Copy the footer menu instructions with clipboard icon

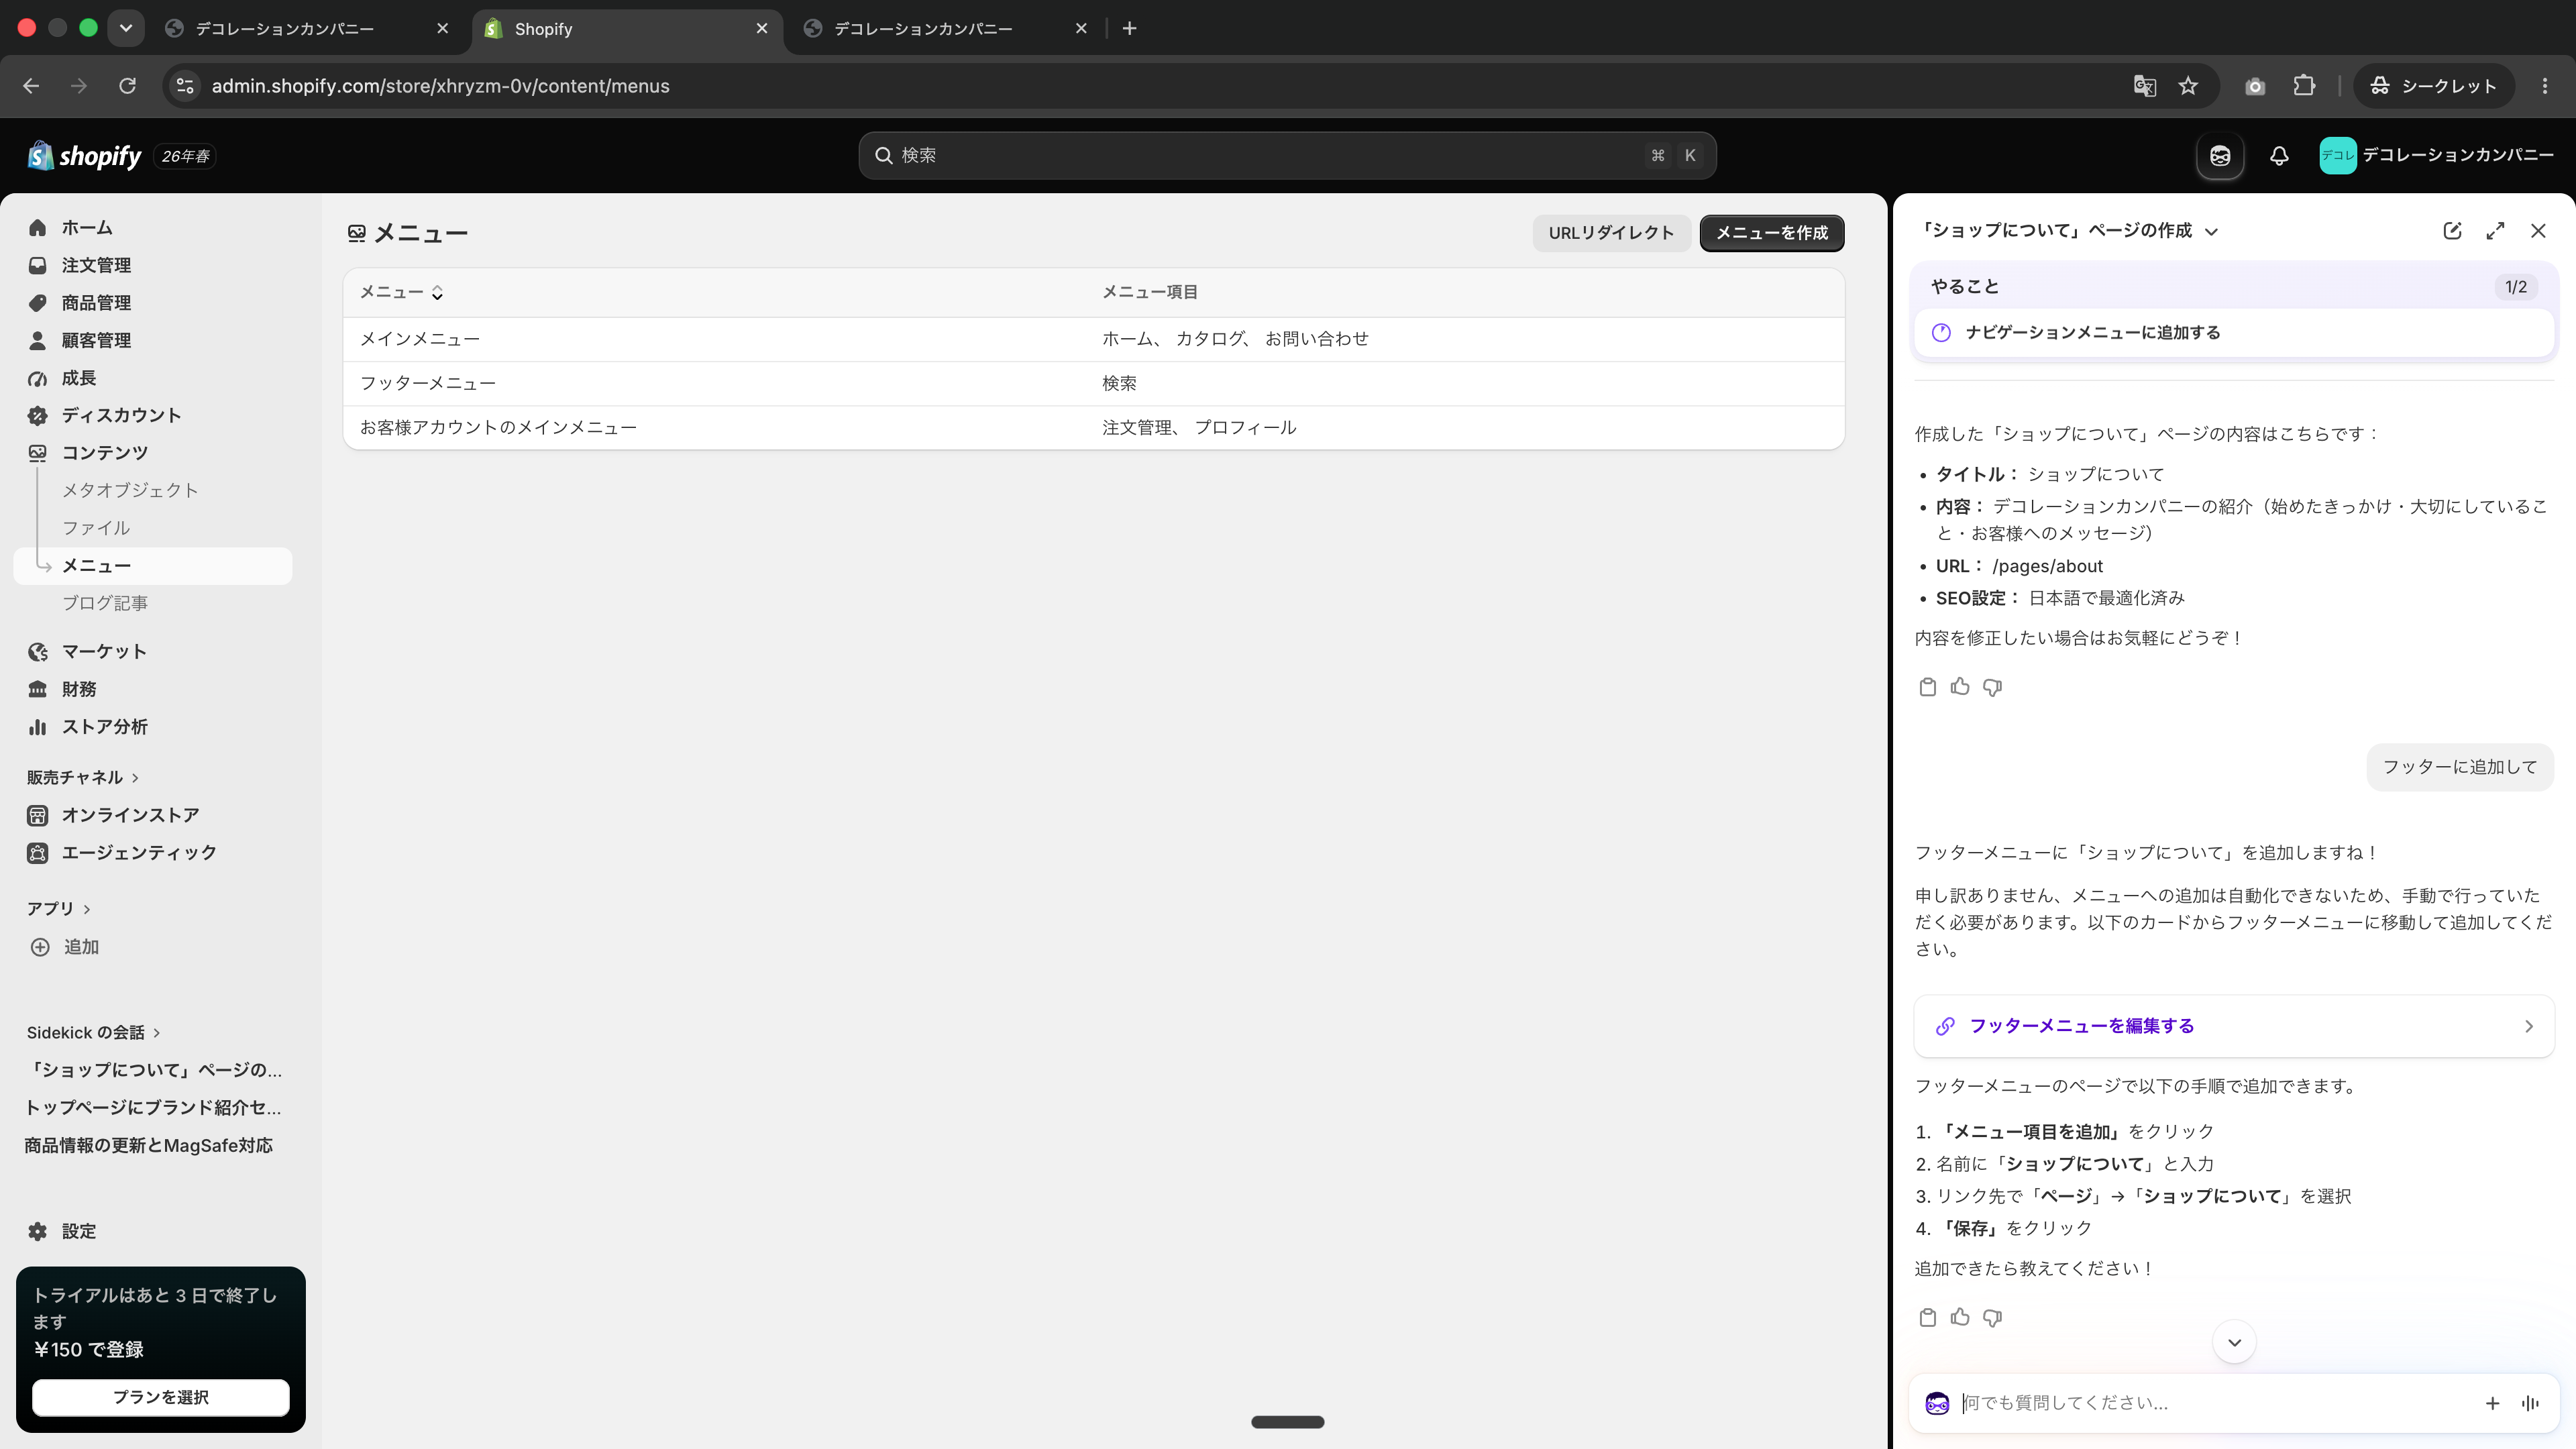[1928, 1318]
